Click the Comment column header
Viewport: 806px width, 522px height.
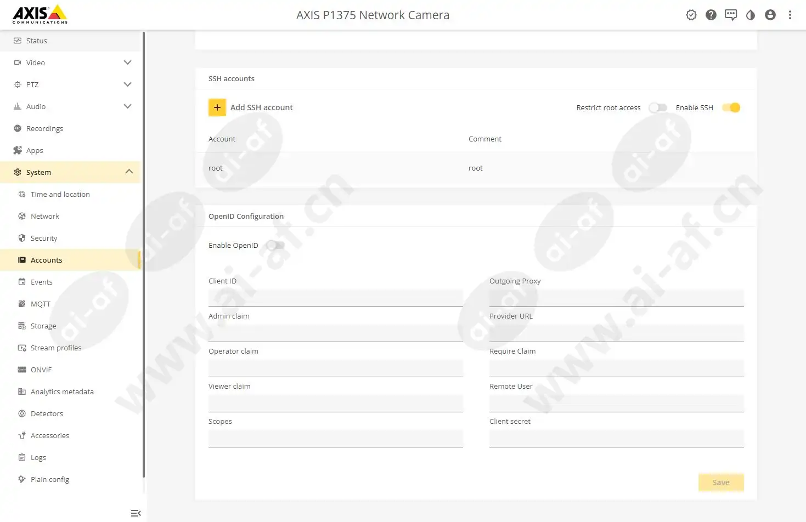tap(485, 139)
